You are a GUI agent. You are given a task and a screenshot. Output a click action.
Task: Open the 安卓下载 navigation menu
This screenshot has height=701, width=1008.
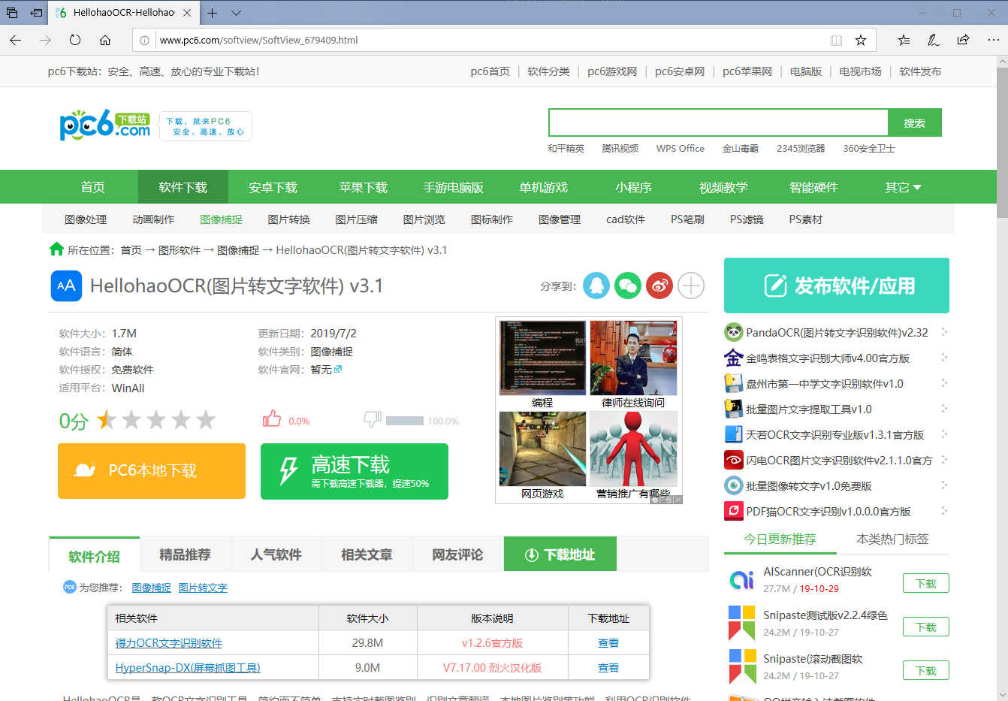(x=273, y=187)
